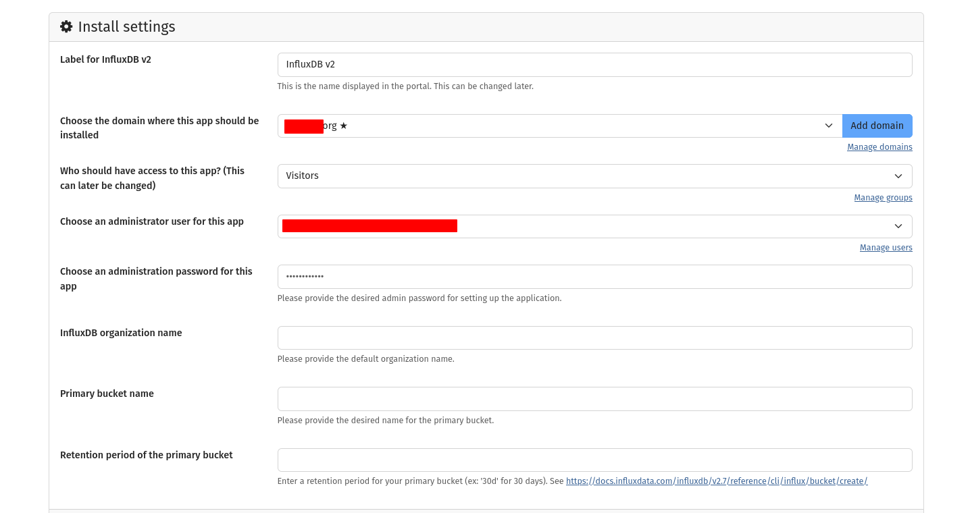Click the chevron arrow in the domain selector
This screenshot has width=970, height=513.
(828, 126)
